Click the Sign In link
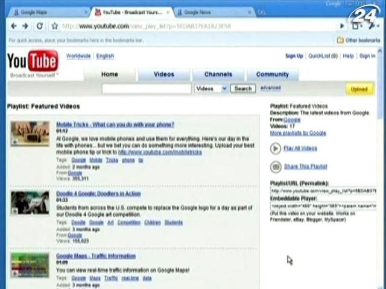 (x=367, y=56)
